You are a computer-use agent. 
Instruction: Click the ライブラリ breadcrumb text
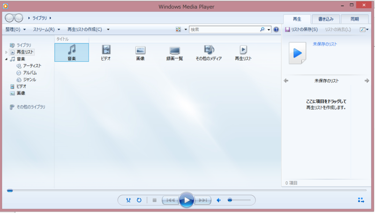[x=40, y=18]
